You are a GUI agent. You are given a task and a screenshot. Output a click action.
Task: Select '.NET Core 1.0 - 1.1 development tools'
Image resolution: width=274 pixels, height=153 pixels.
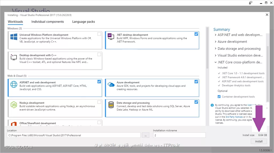pos(243,73)
